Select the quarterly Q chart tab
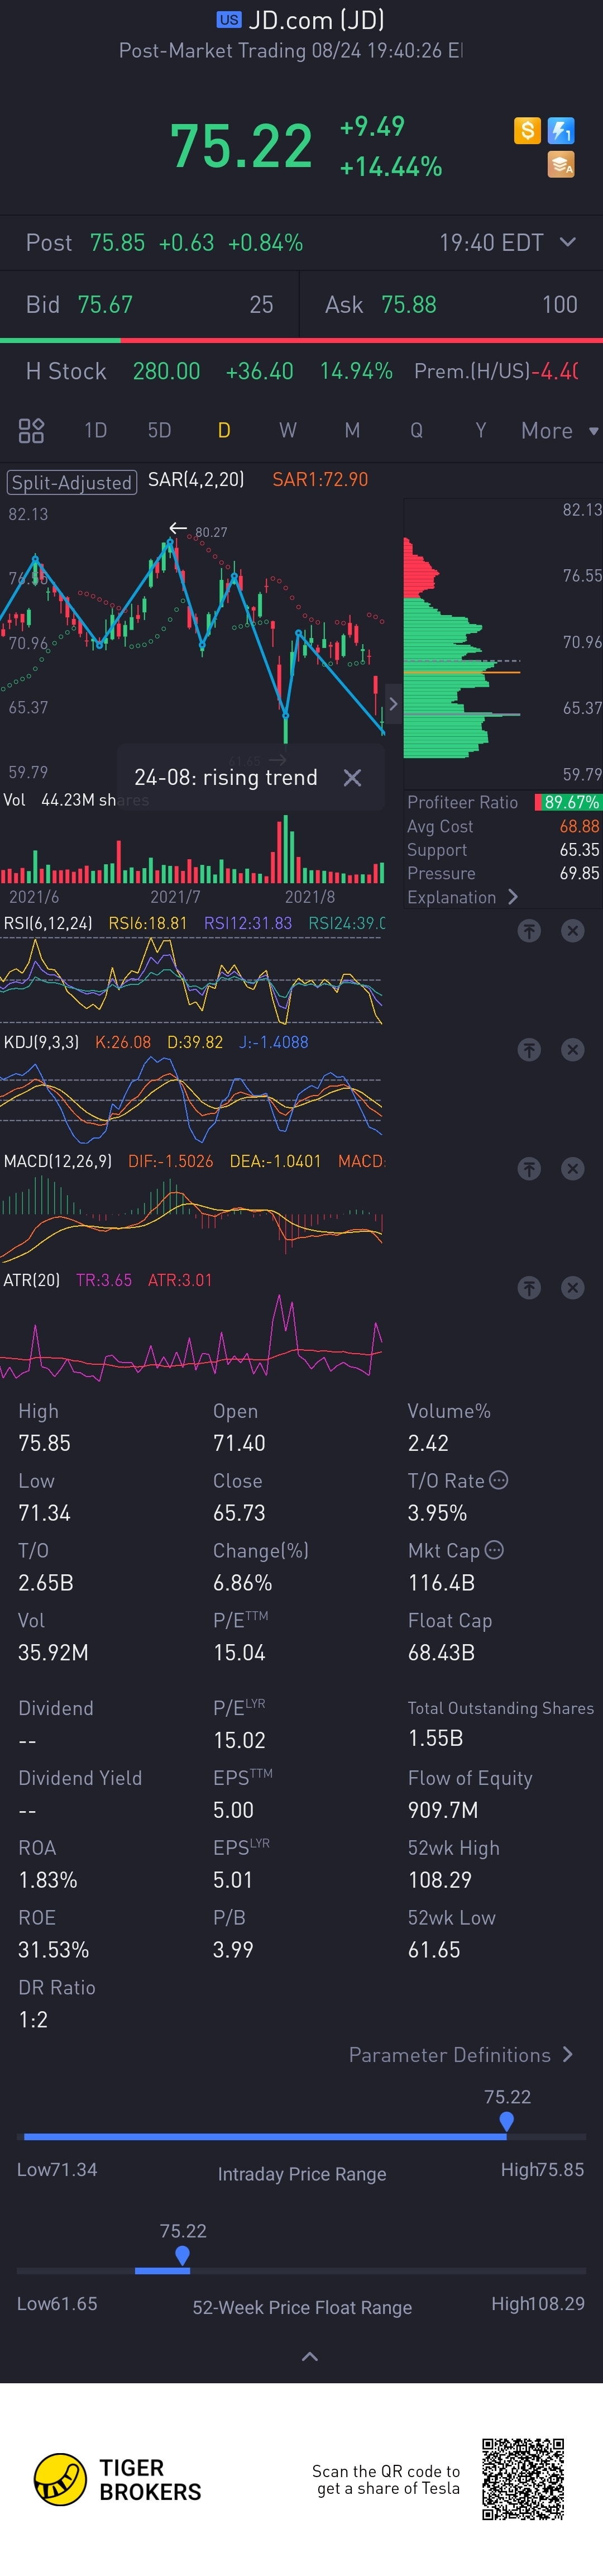The width and height of the screenshot is (603, 2576). pyautogui.click(x=416, y=431)
